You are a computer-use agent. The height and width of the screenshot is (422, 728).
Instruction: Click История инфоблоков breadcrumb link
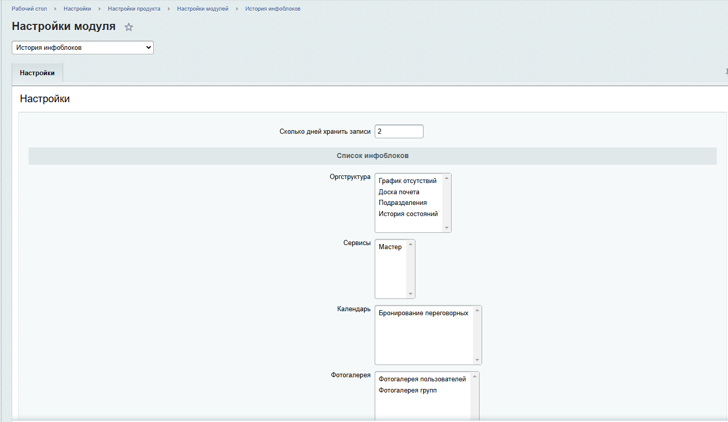(x=272, y=9)
